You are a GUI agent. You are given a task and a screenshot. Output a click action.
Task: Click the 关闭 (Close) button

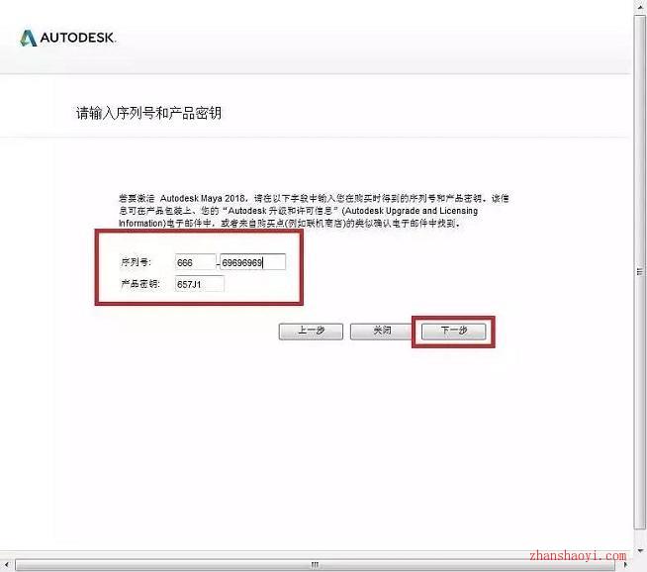click(x=382, y=332)
